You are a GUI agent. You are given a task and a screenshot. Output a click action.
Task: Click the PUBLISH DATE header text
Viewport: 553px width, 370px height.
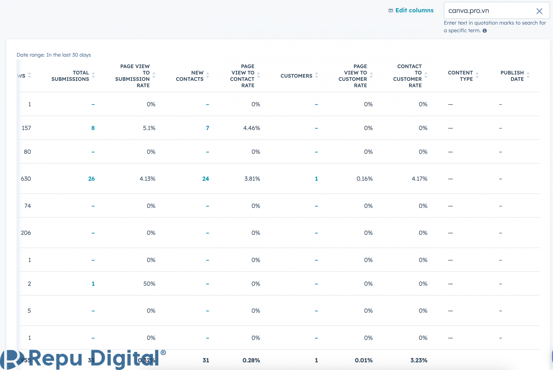(512, 76)
